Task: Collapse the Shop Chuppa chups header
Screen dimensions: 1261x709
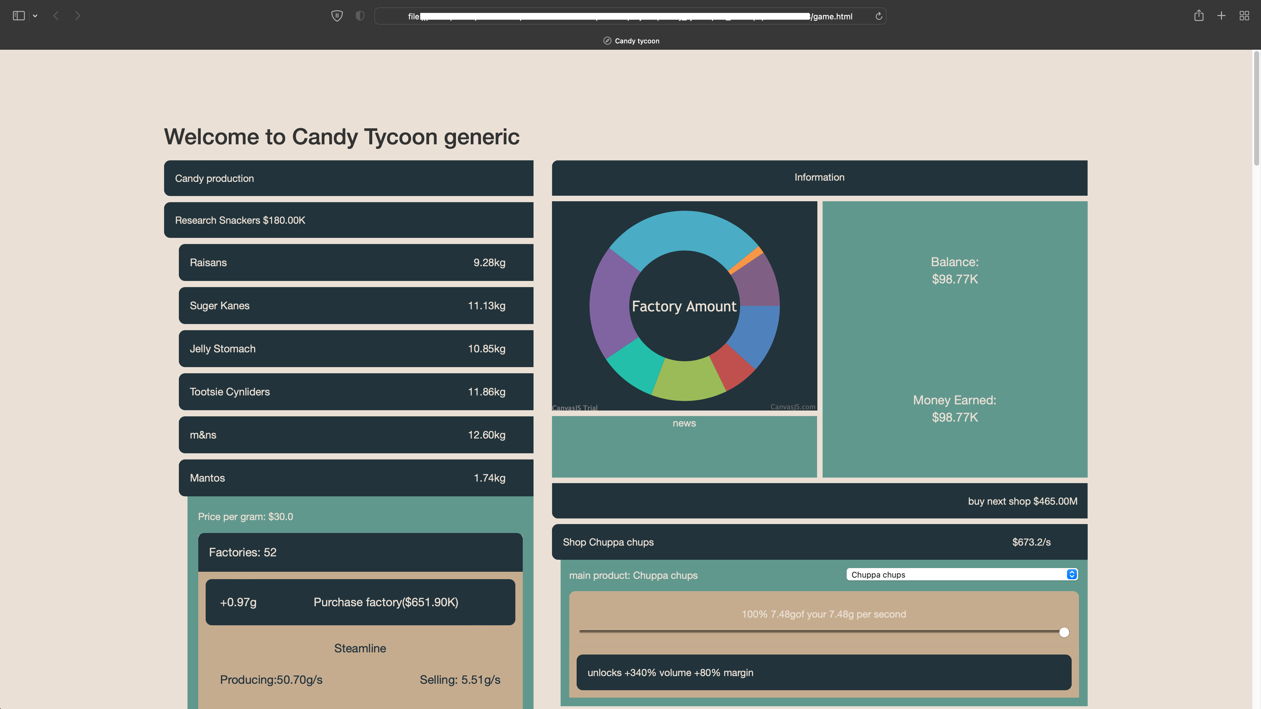Action: tap(820, 542)
